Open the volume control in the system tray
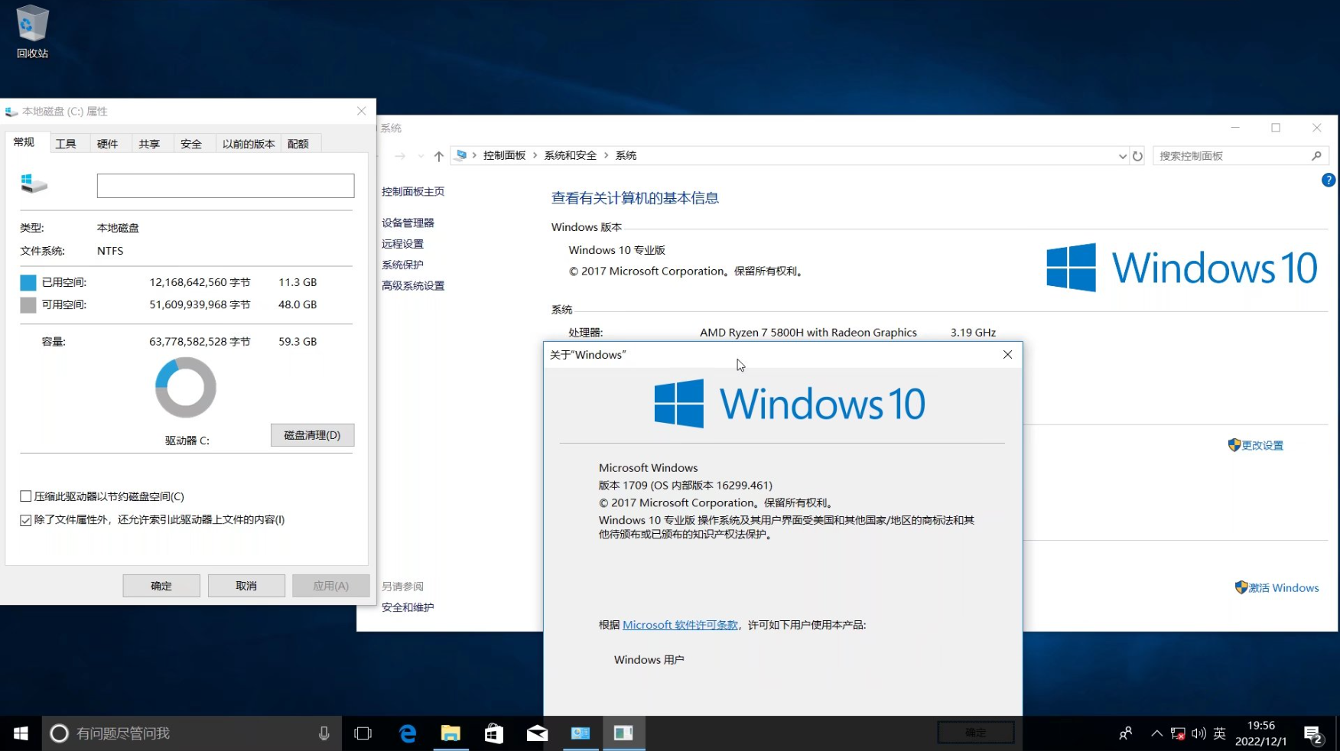The image size is (1340, 751). point(1199,733)
